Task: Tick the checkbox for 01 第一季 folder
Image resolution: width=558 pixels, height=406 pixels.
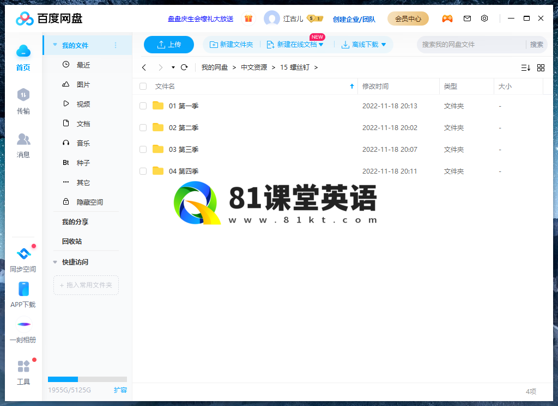Action: pyautogui.click(x=143, y=106)
